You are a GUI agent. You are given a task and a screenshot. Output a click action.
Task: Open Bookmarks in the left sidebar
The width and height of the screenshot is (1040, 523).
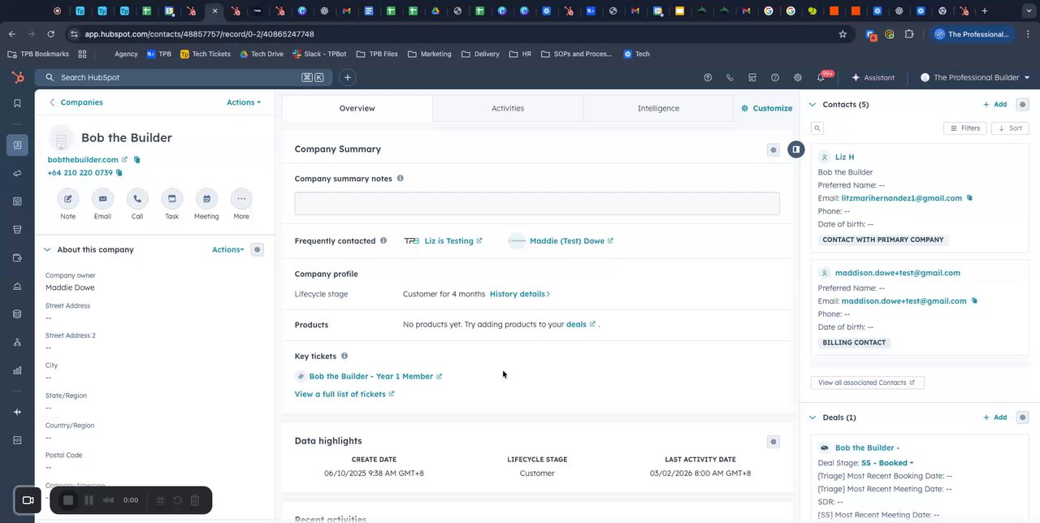(x=17, y=103)
